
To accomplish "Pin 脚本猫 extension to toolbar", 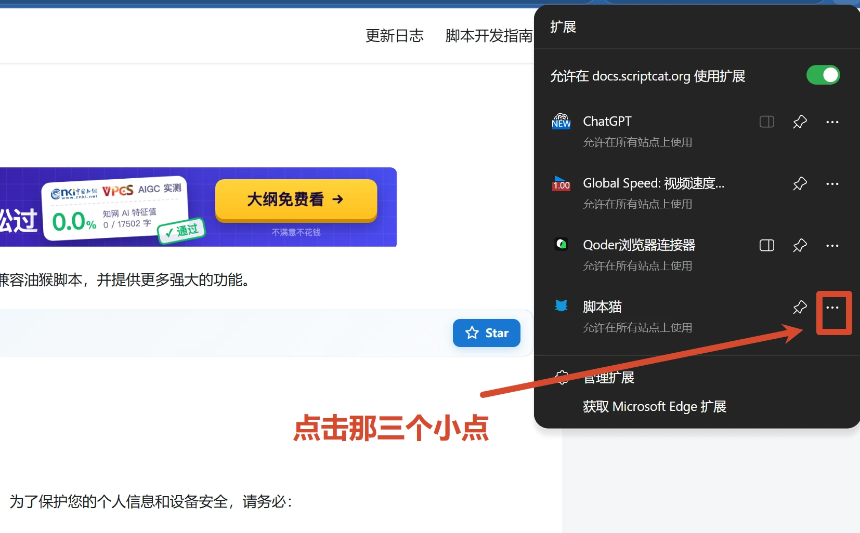I will (x=800, y=308).
